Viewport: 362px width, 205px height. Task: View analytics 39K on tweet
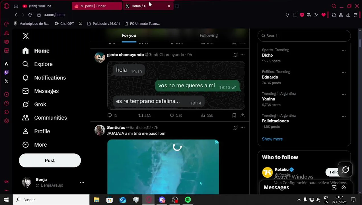[207, 116]
